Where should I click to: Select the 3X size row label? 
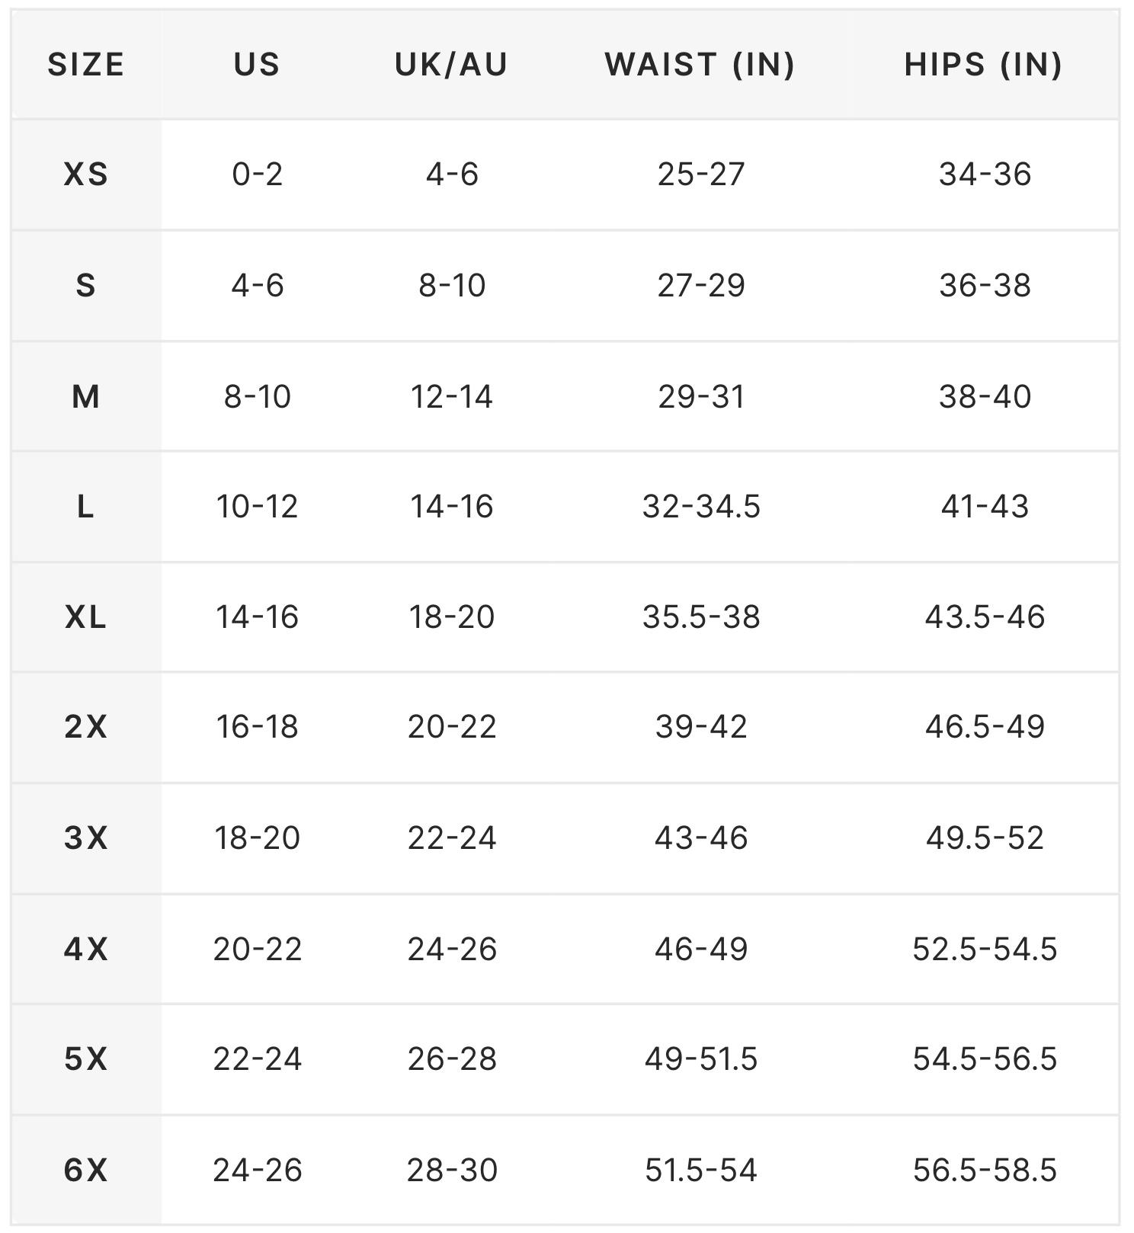coord(86,838)
